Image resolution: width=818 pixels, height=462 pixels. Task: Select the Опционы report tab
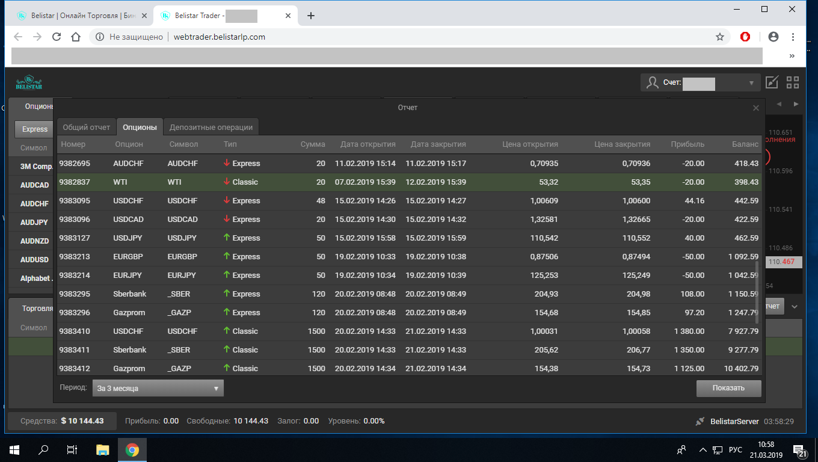point(140,127)
